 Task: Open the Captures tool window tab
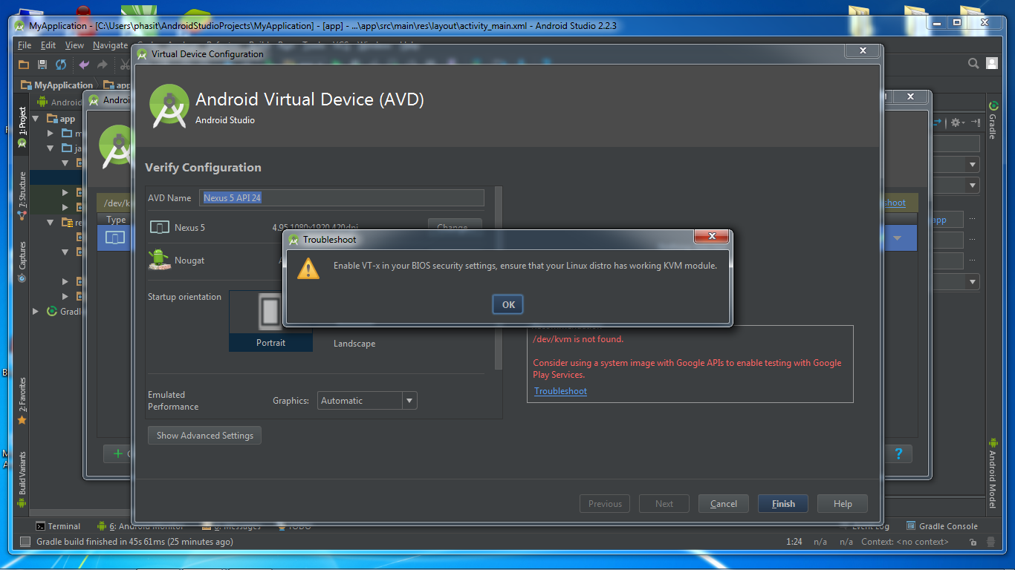22,261
